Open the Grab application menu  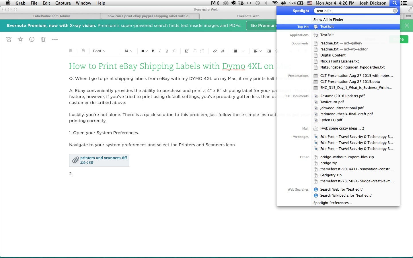20,3
